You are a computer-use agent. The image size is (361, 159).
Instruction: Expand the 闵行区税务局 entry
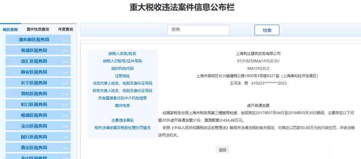(65, 138)
